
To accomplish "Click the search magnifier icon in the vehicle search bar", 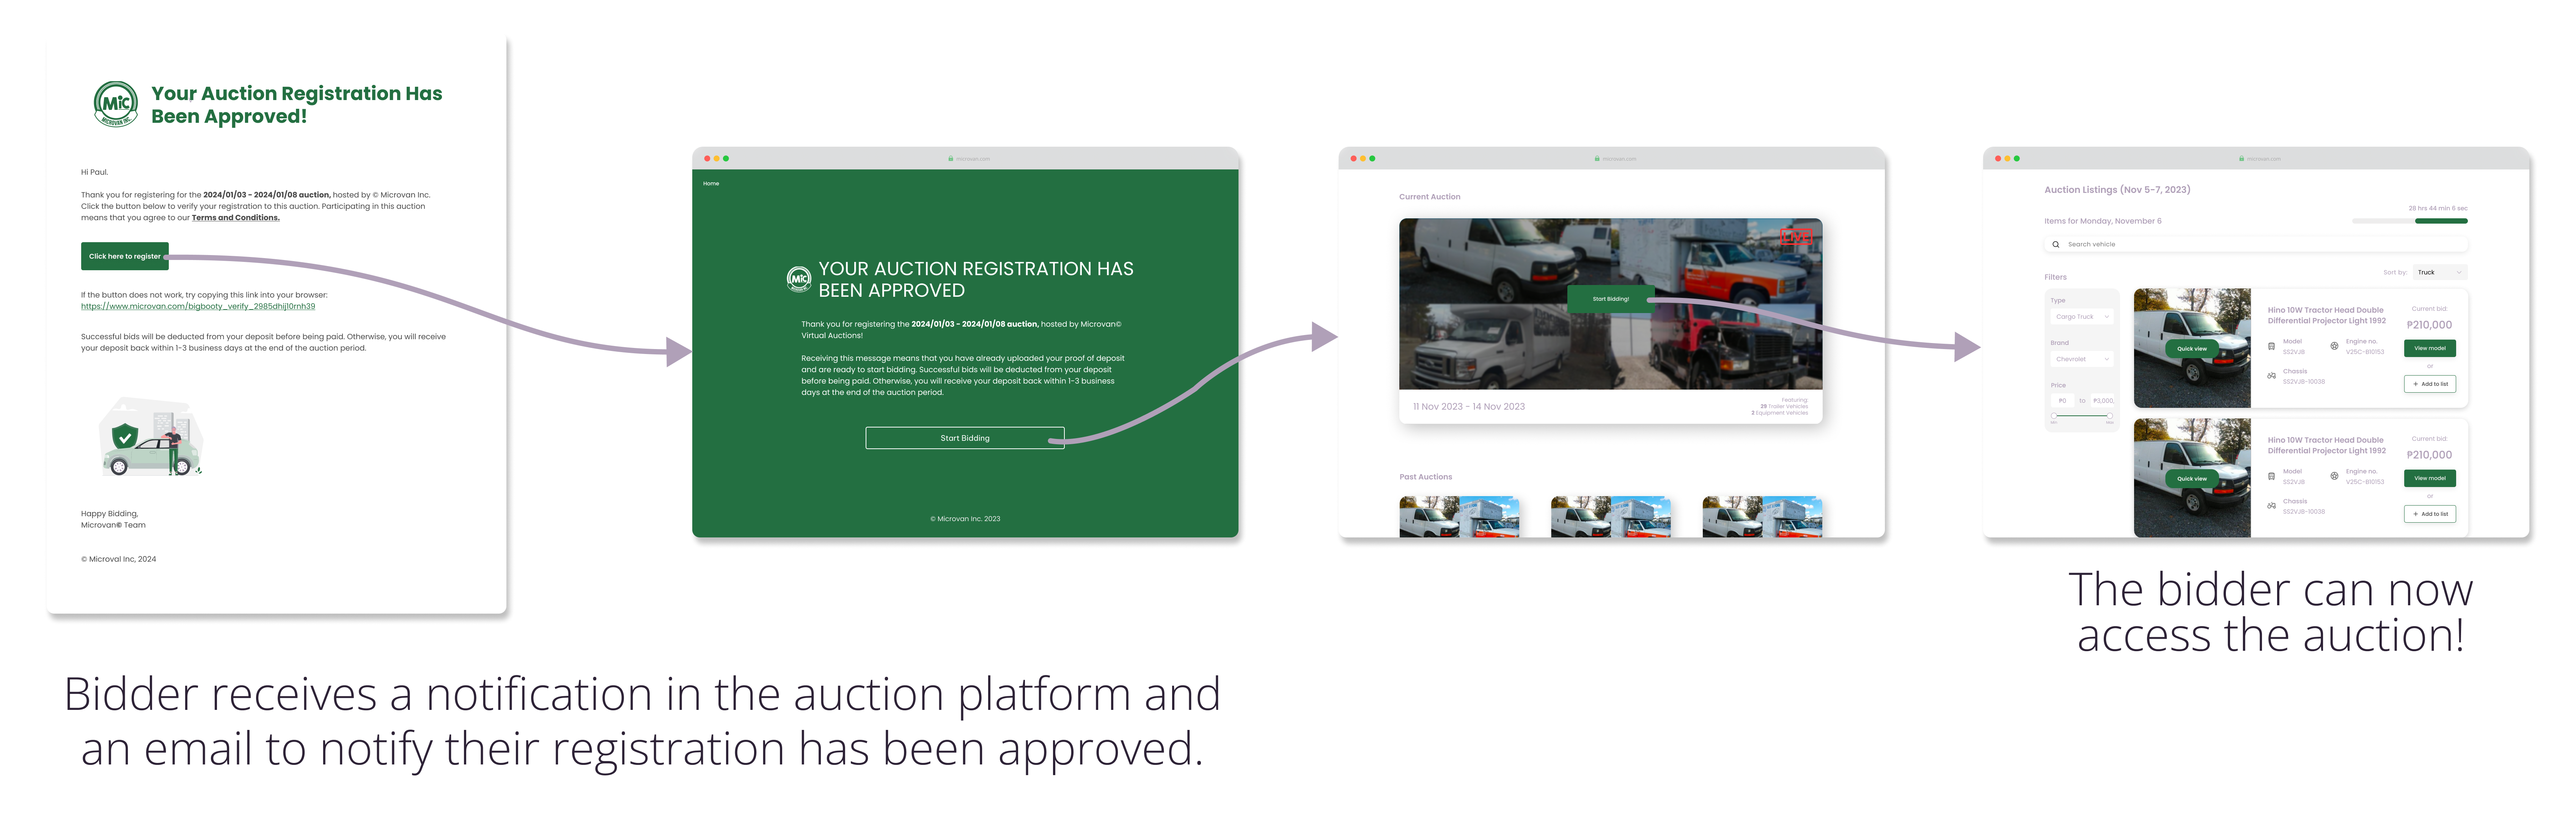I will (2055, 245).
